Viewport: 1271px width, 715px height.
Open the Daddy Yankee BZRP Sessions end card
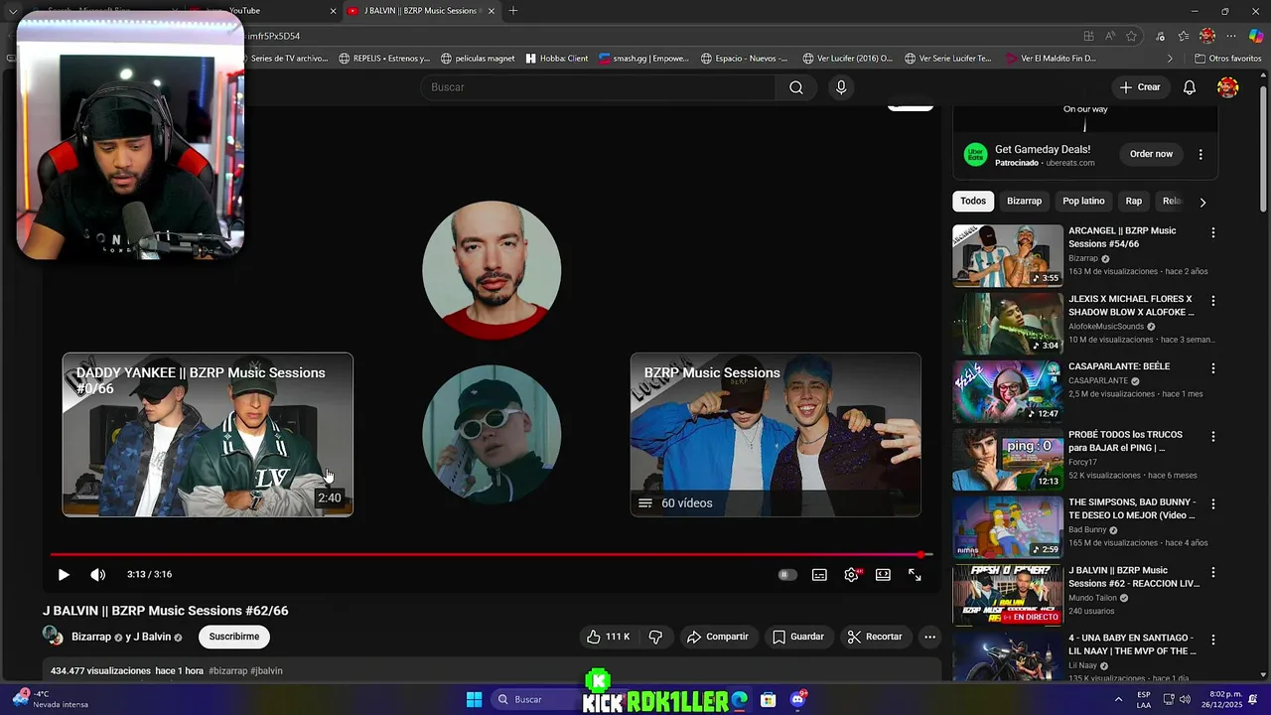click(208, 435)
